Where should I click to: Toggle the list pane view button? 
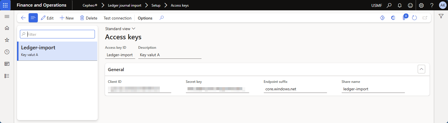click(x=33, y=18)
